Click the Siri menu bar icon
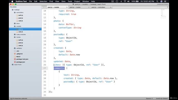This screenshot has width=178, height=100. pyautogui.click(x=161, y=1)
